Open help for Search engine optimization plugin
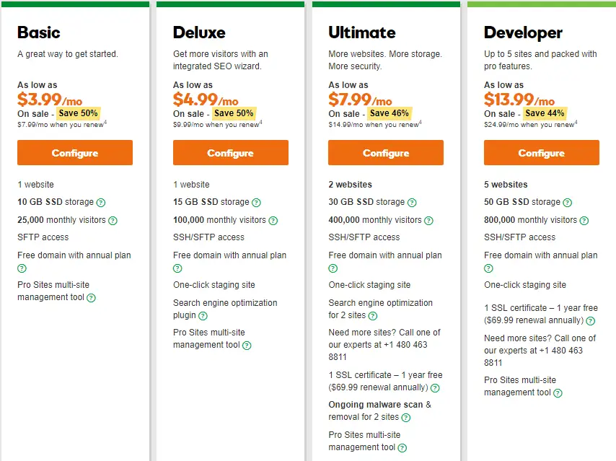 coord(203,316)
